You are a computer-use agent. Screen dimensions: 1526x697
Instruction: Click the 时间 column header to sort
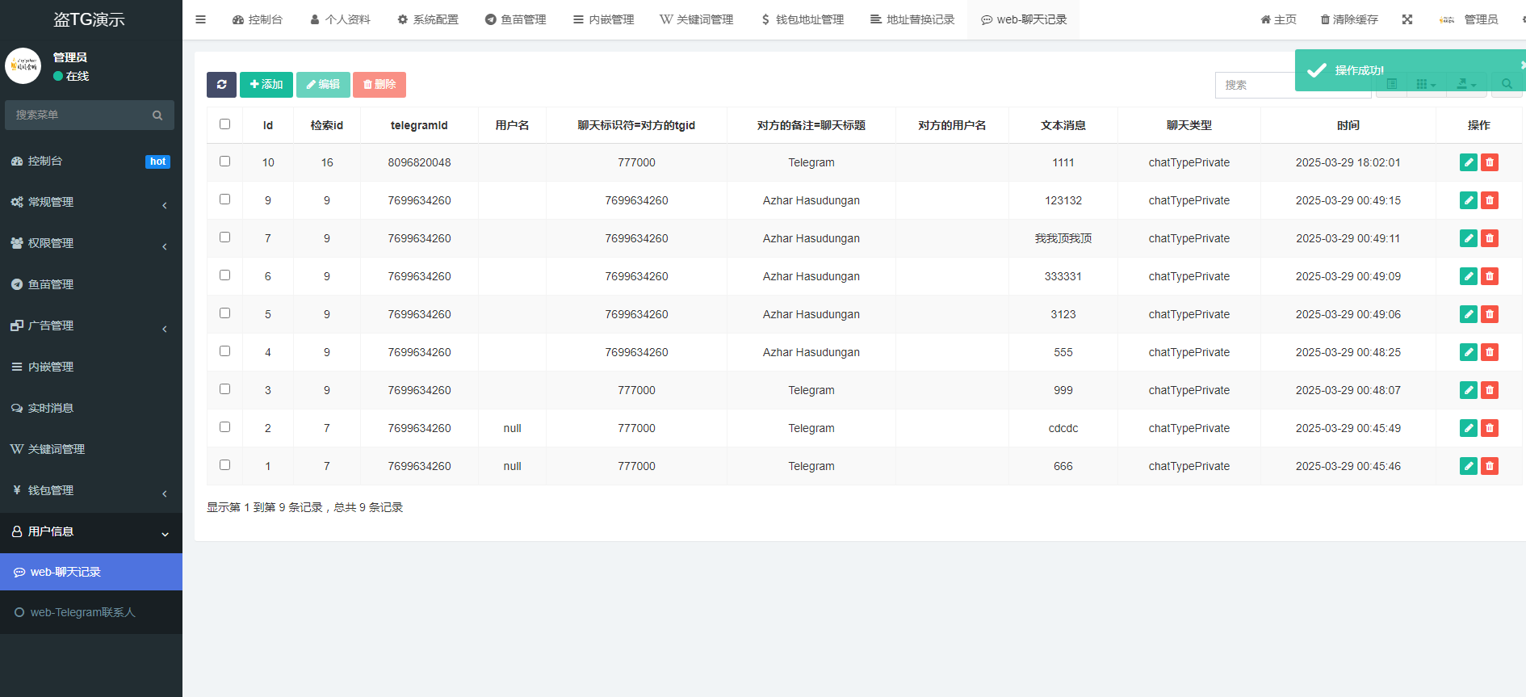1348,125
